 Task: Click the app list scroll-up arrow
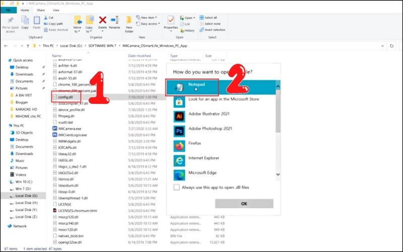(278, 87)
